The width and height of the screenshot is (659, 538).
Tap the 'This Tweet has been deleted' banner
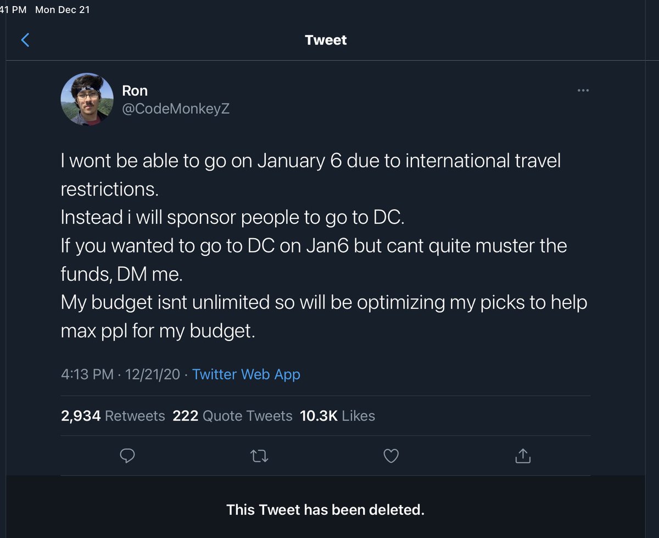pyautogui.click(x=325, y=509)
